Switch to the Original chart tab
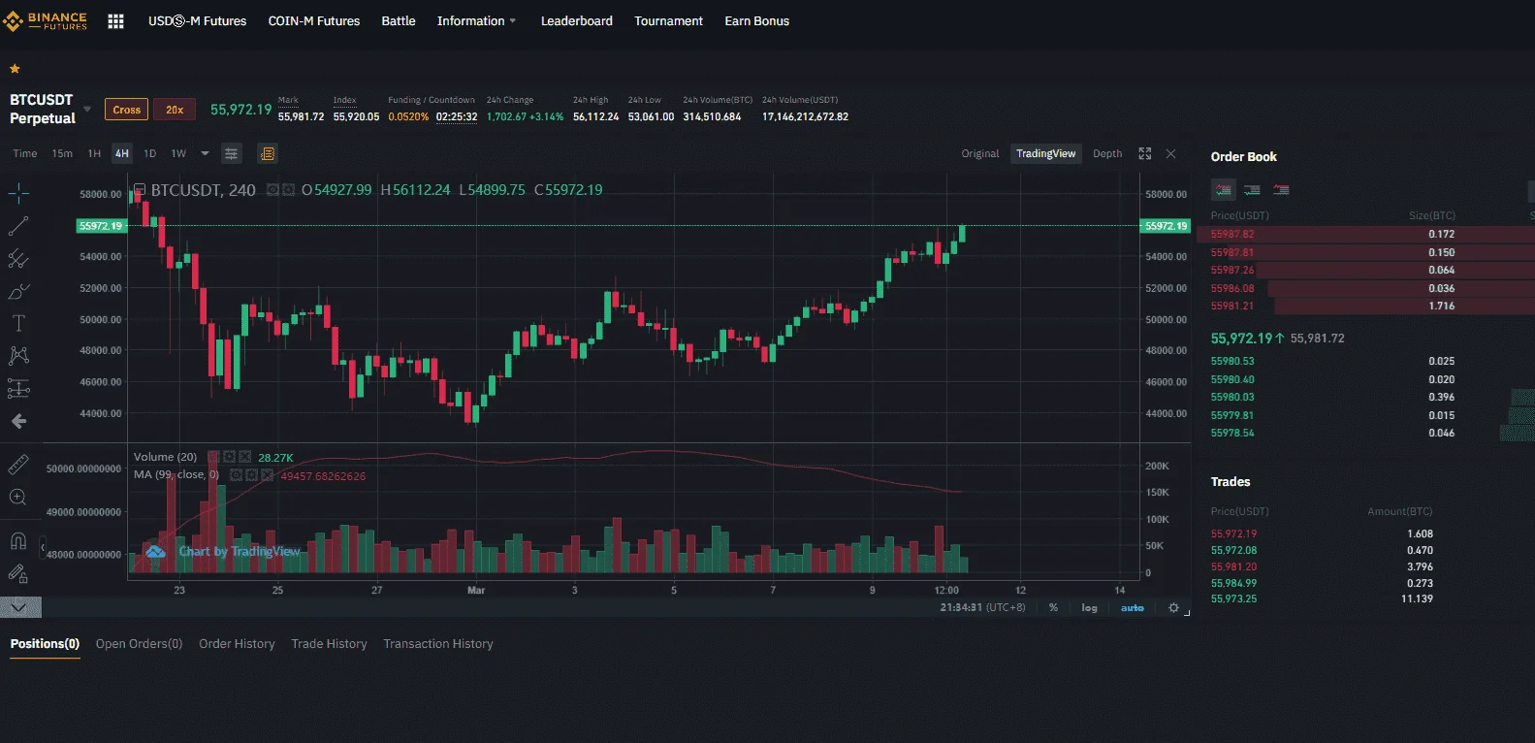The image size is (1535, 743). [980, 153]
